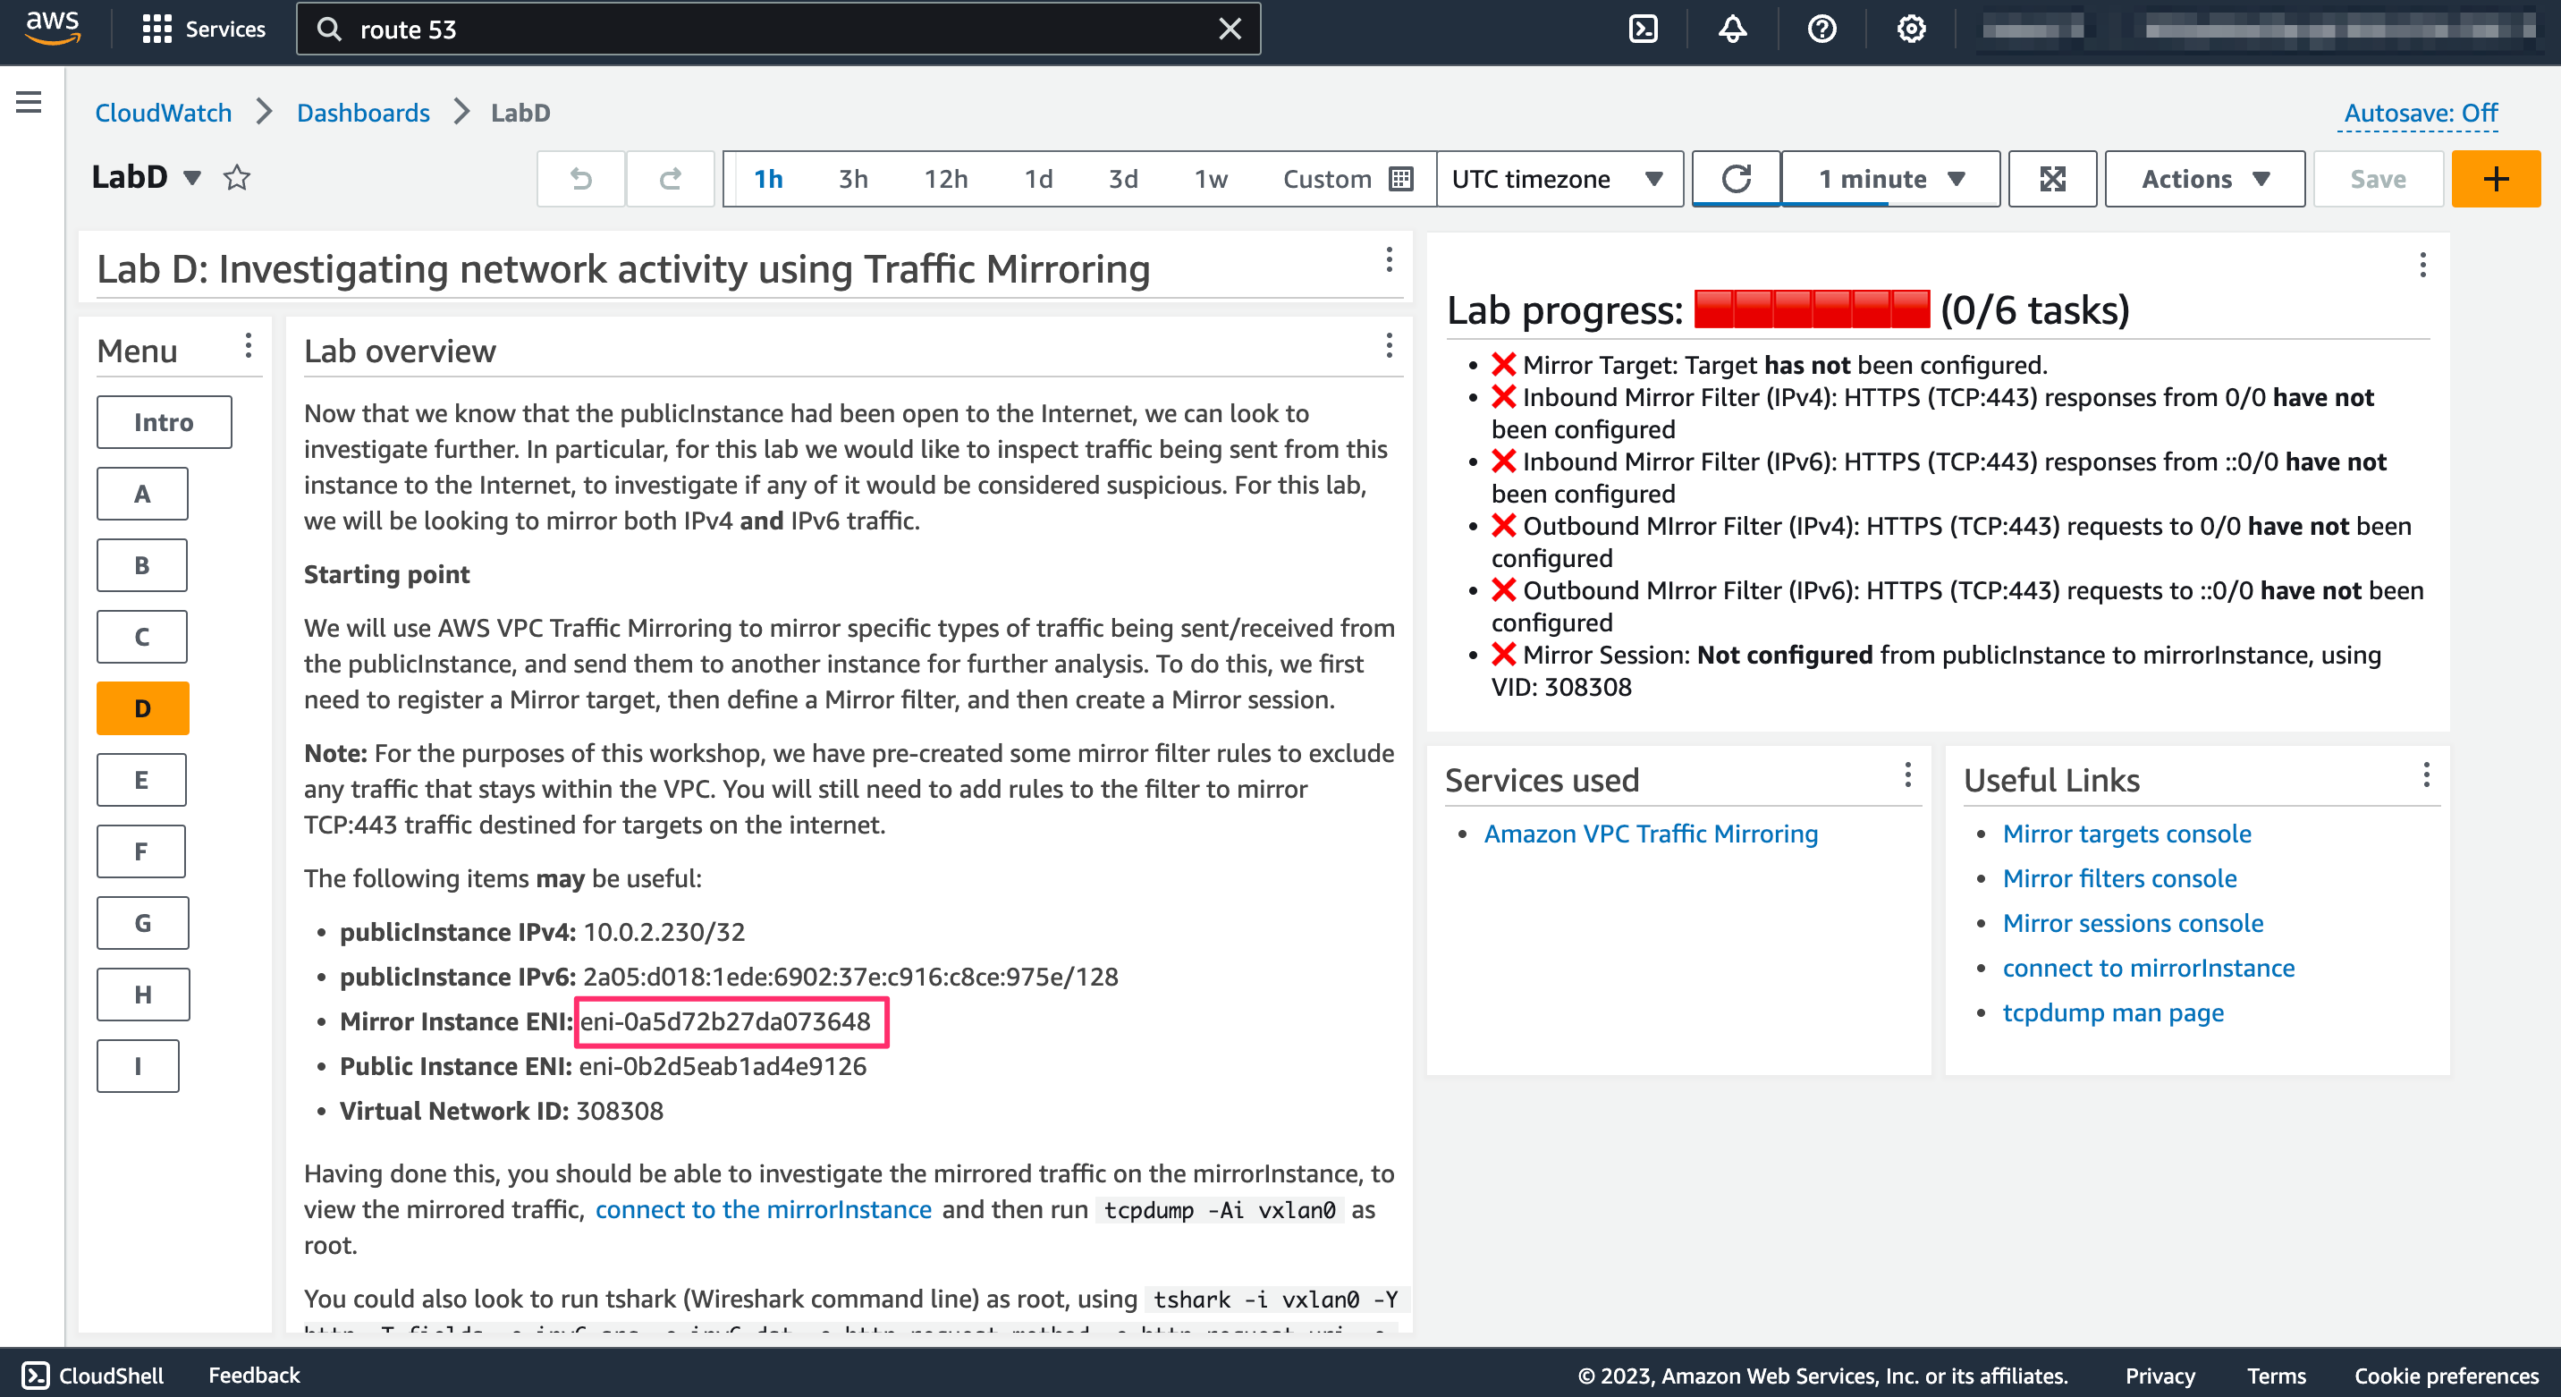Image resolution: width=2561 pixels, height=1397 pixels.
Task: Favorite the LabD dashboard with the star
Action: 237,178
